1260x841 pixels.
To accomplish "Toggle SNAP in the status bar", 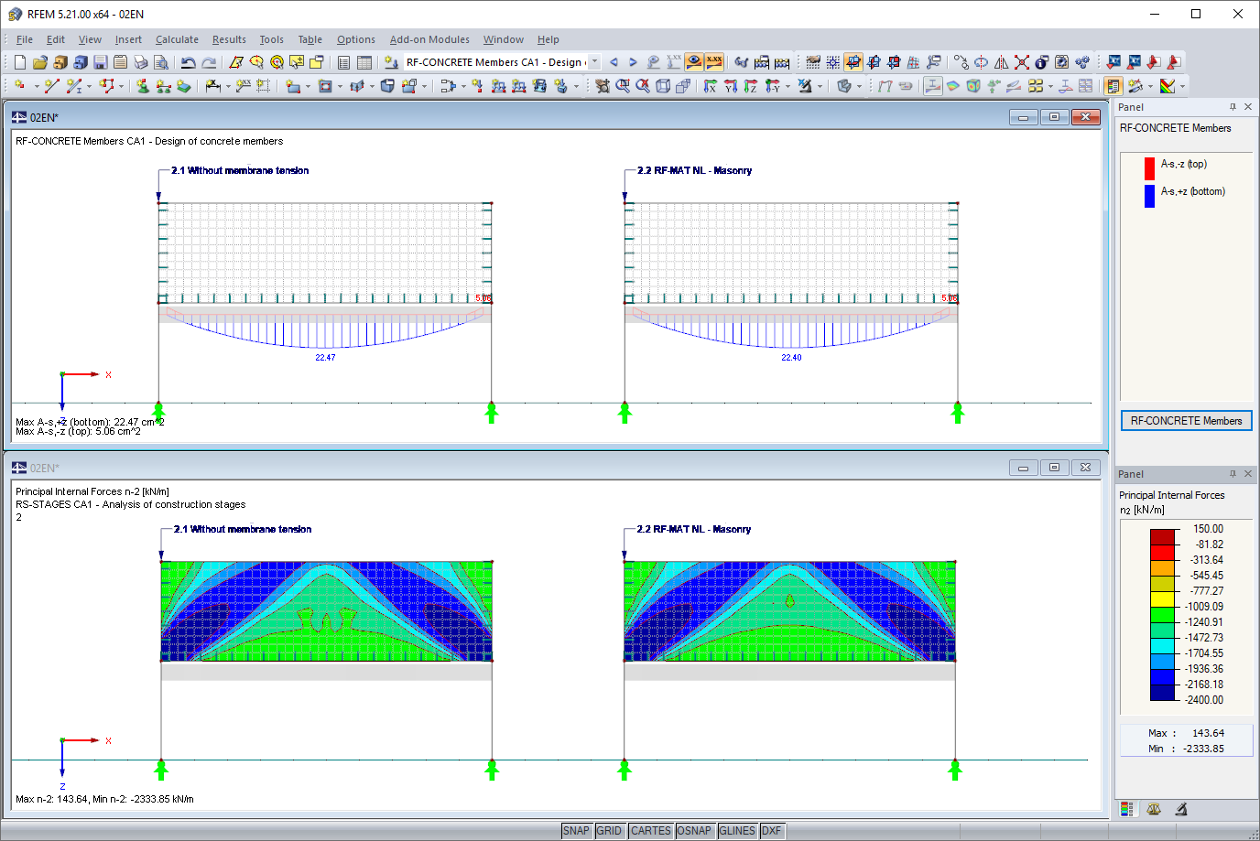I will [576, 831].
